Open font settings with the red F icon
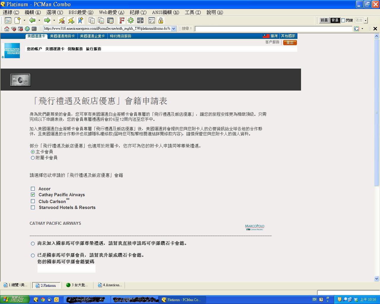Viewport: 380px width, 304px height. pyautogui.click(x=121, y=20)
